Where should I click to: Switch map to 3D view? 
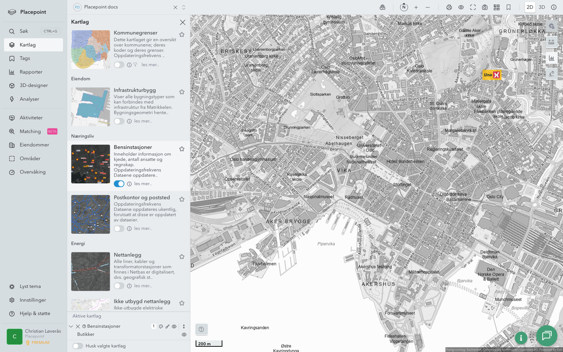click(542, 7)
